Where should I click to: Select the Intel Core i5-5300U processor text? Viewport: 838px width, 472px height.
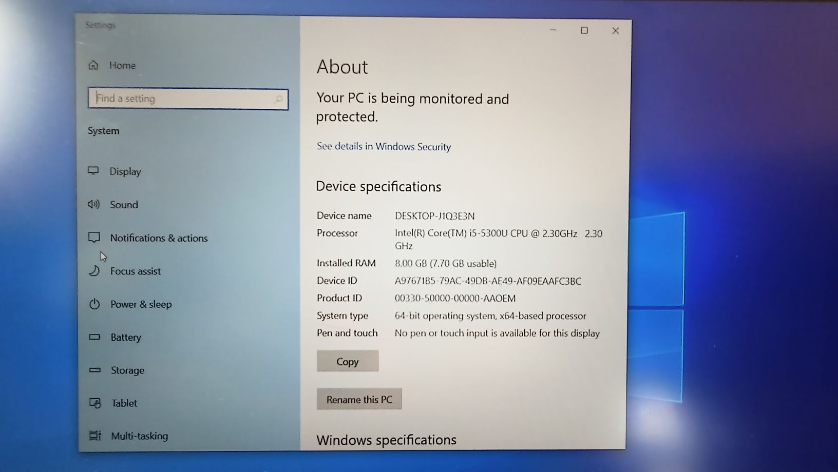(498, 240)
